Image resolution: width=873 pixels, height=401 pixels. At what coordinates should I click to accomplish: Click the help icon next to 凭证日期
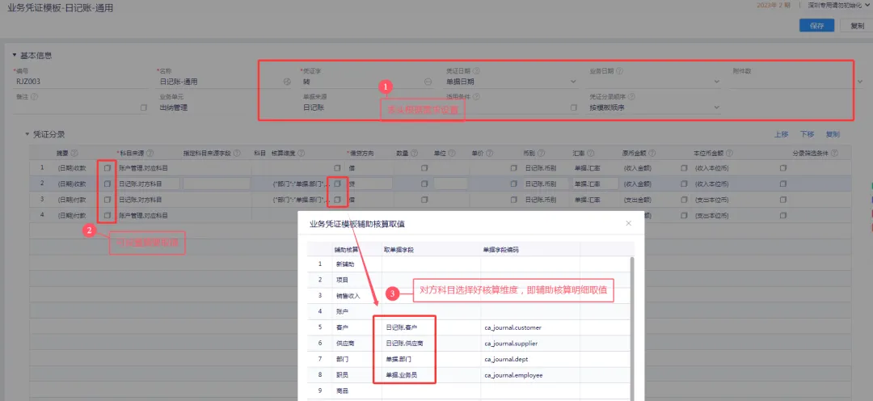(477, 71)
